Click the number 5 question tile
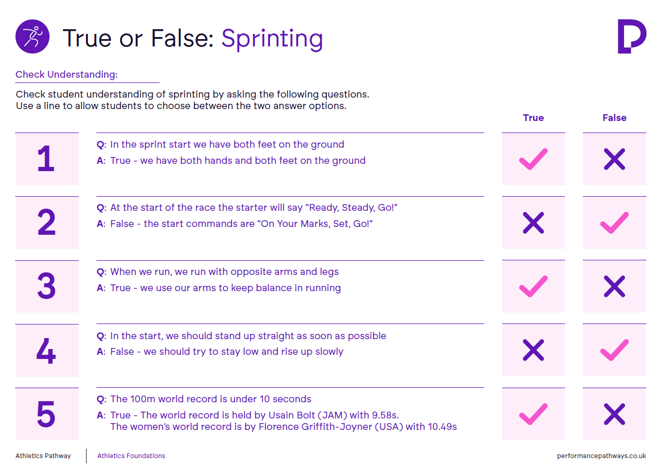The width and height of the screenshot is (662, 468). (x=47, y=414)
